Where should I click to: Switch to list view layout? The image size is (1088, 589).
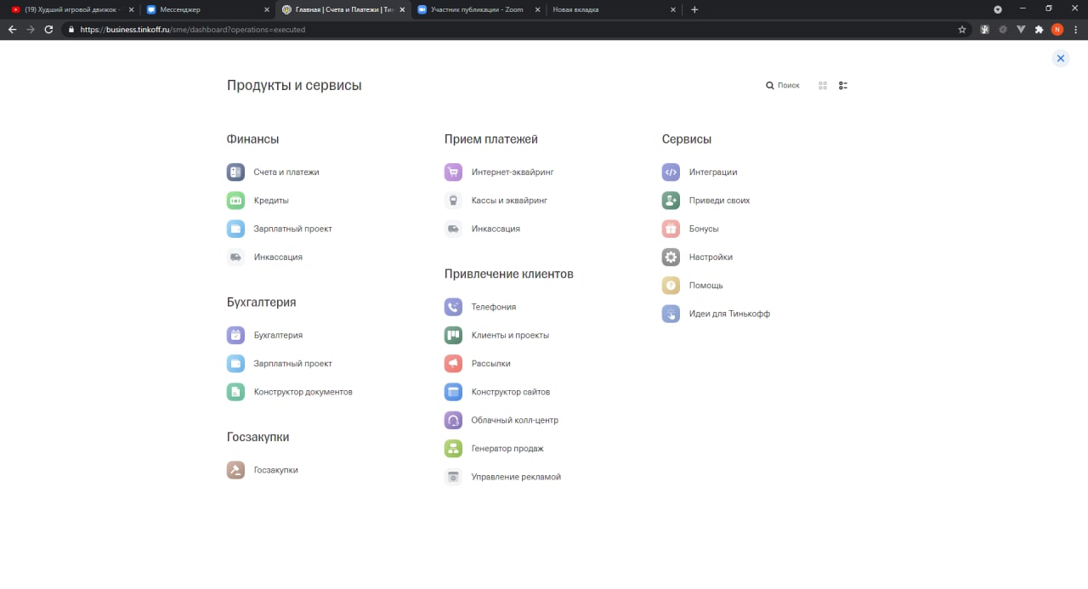click(843, 86)
